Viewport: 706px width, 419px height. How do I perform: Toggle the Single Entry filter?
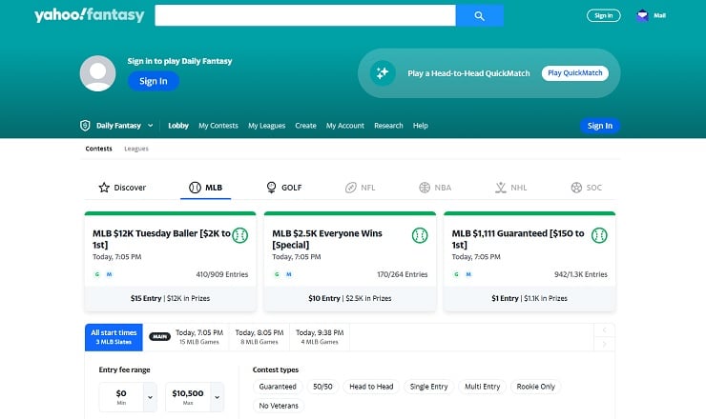click(x=428, y=387)
